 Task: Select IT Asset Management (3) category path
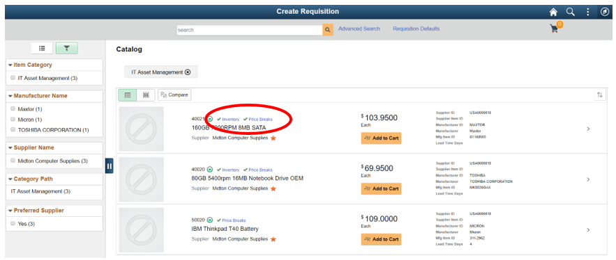[40, 191]
